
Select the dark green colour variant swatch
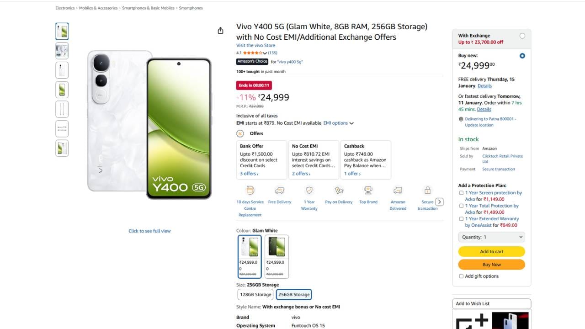pos(277,256)
